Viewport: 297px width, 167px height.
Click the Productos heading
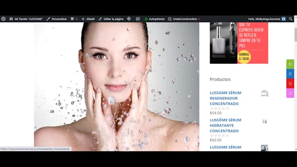pyautogui.click(x=220, y=79)
